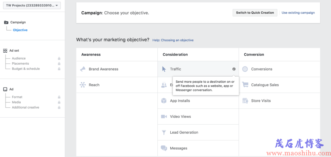Click the Campaign folder icon in sidebar
The image size is (331, 157).
(x=6, y=22)
